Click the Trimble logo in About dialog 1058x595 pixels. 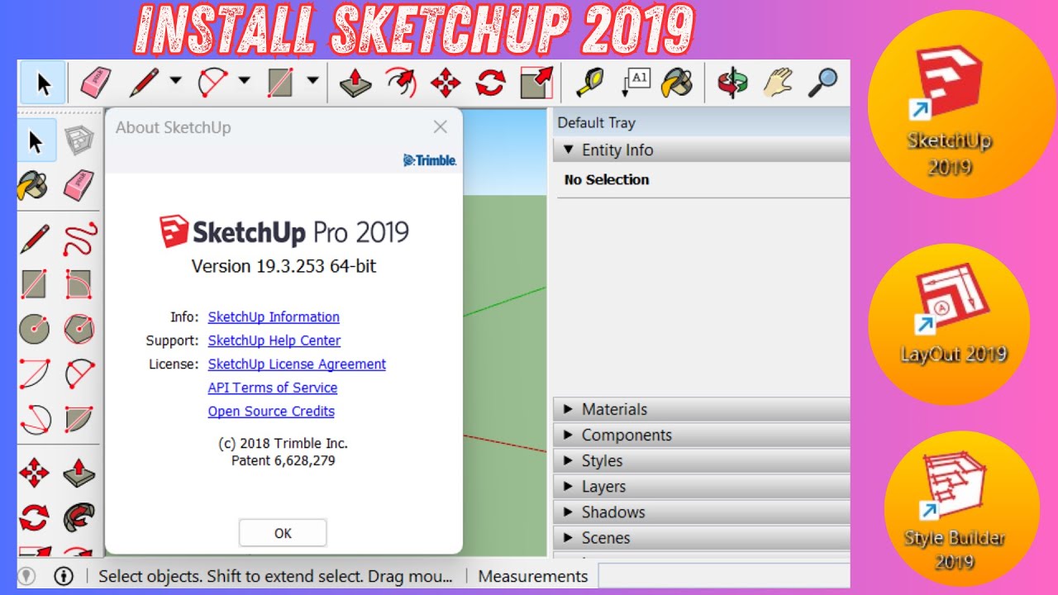pos(430,160)
